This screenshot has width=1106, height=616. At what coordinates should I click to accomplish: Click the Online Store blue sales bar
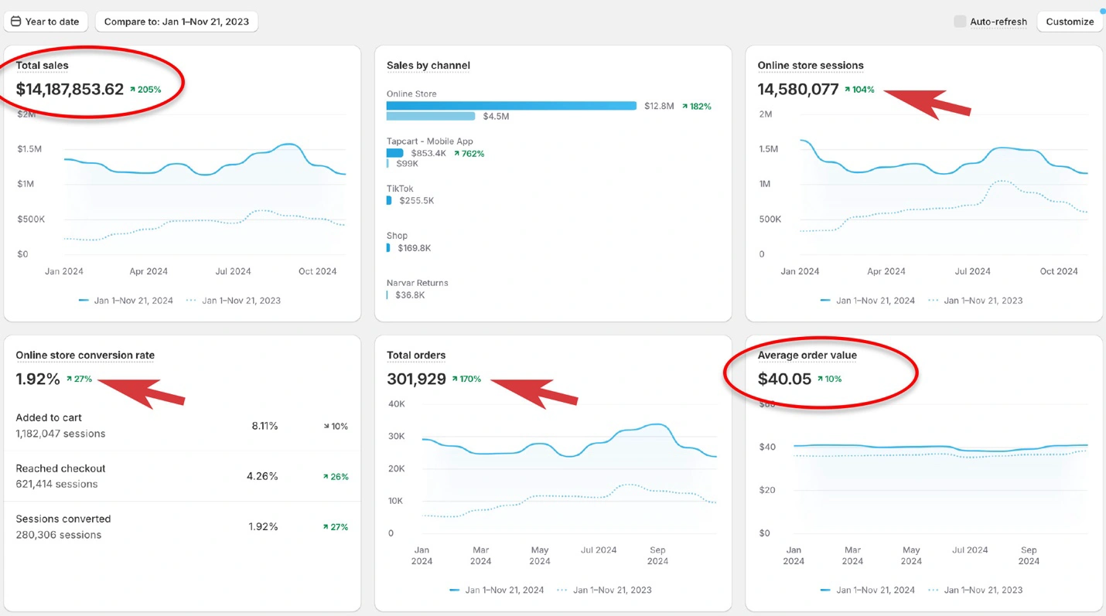click(511, 106)
